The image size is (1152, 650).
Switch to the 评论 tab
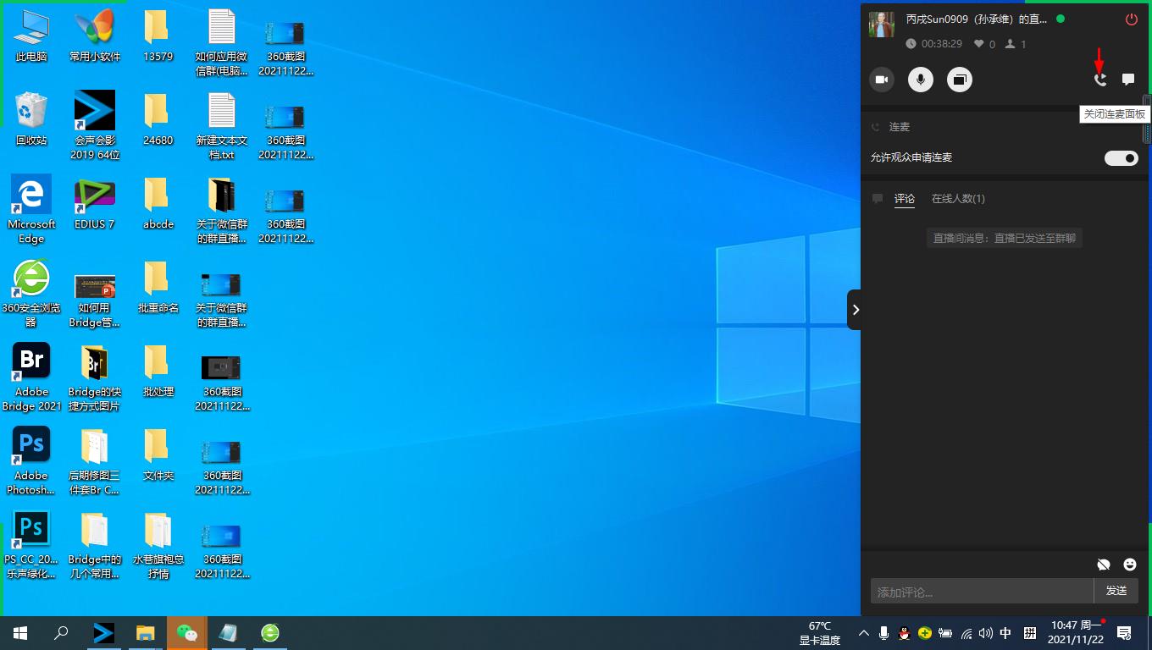coord(905,199)
